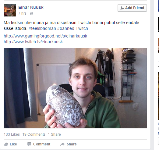Viewport: 159px width, 150px height.
Task: Open the gamingforgood.net/s/einarkuusk link
Action: click(45, 36)
